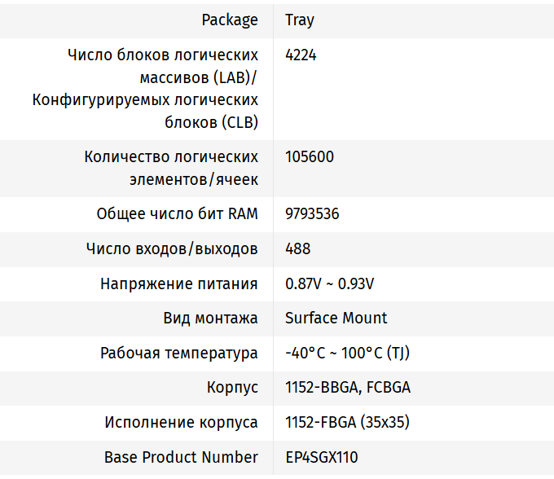Select the "Surface Mount" value

(x=336, y=318)
